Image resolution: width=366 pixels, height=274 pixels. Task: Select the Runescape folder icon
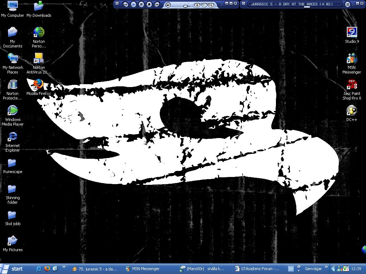pos(13,166)
